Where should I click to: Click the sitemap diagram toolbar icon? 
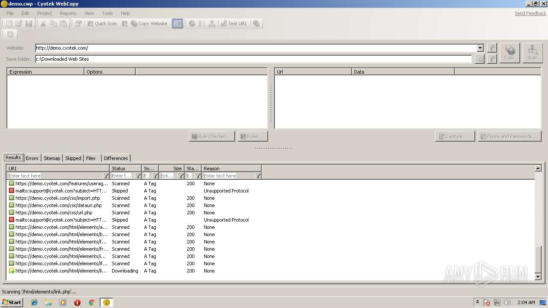(212, 24)
